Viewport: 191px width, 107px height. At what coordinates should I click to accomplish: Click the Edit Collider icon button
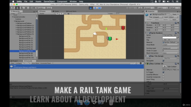tap(164, 67)
